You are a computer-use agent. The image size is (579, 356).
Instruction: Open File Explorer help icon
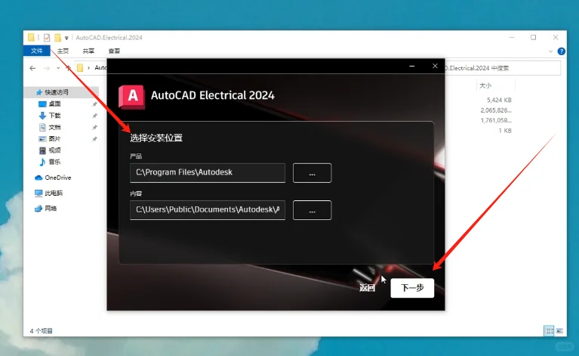[562, 51]
